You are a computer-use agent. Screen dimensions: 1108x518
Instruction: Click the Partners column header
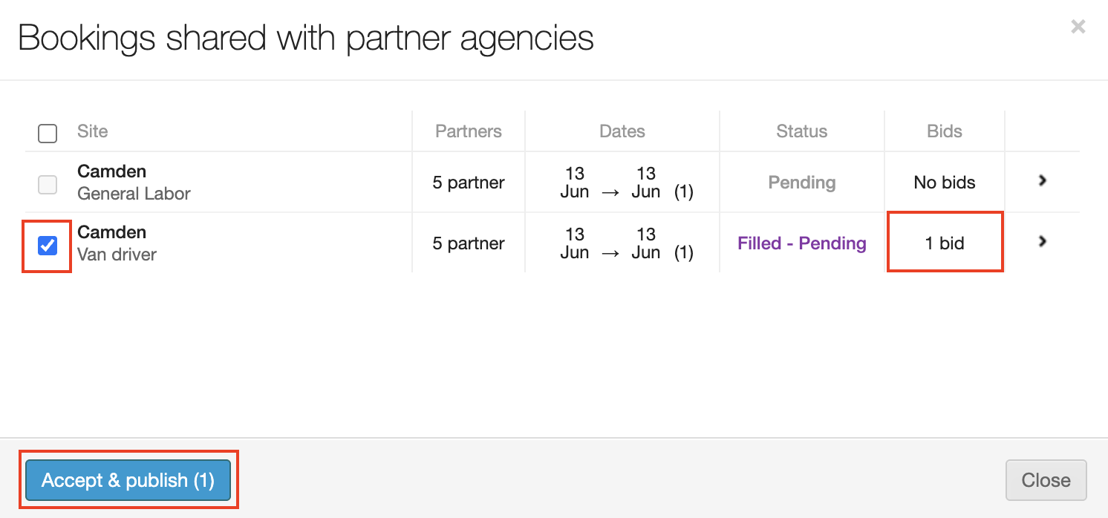click(469, 131)
